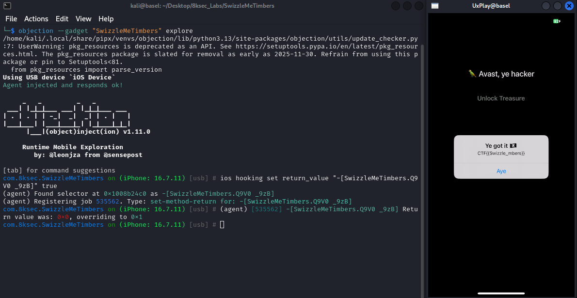This screenshot has width=577, height=298.
Task: Click 'Runtime Mobile Exploration' text
Action: coord(73,147)
